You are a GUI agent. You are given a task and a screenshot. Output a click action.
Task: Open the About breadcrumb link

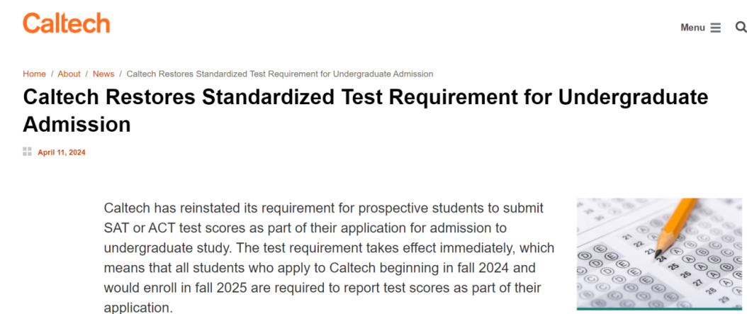point(69,74)
